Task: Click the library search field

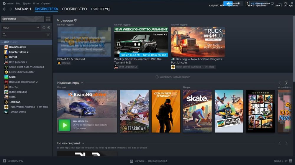Action: click(x=24, y=35)
